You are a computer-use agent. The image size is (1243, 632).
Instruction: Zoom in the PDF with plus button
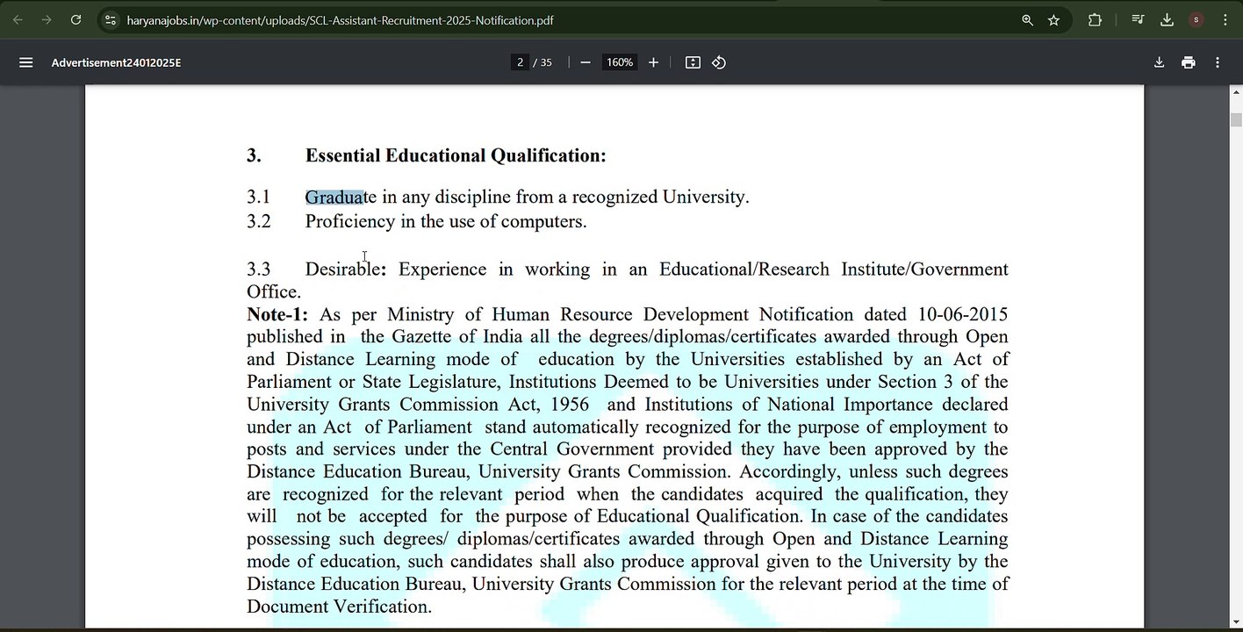click(x=653, y=62)
